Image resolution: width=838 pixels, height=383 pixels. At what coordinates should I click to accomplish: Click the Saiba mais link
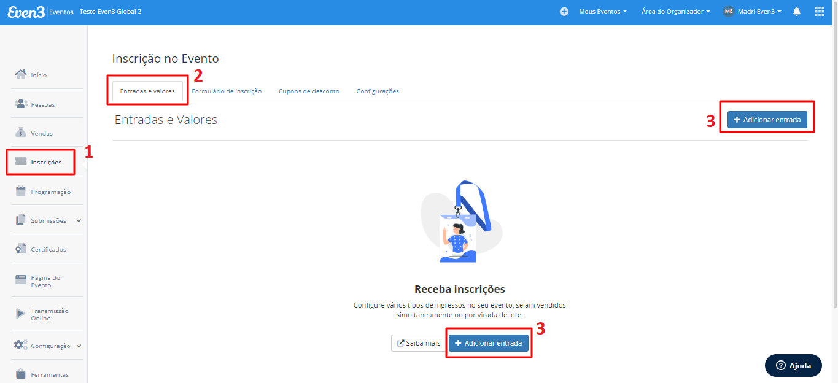point(417,343)
